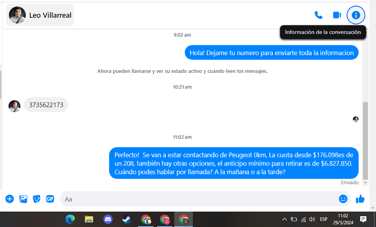Change the ESP input language
The width and height of the screenshot is (376, 227).
324,219
